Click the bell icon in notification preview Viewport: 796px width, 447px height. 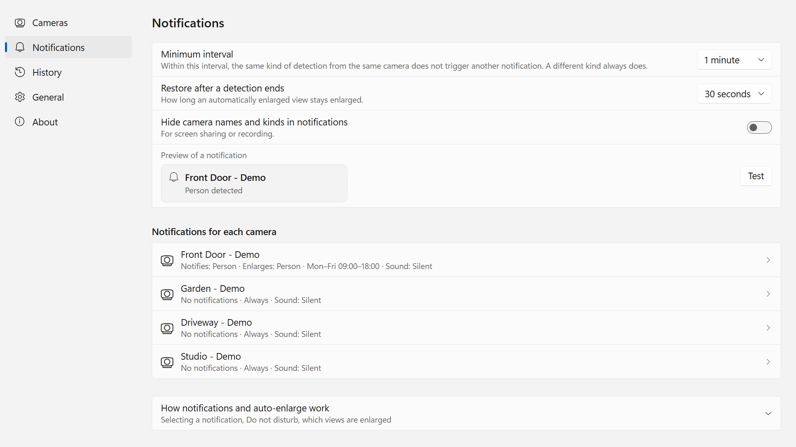tap(174, 178)
